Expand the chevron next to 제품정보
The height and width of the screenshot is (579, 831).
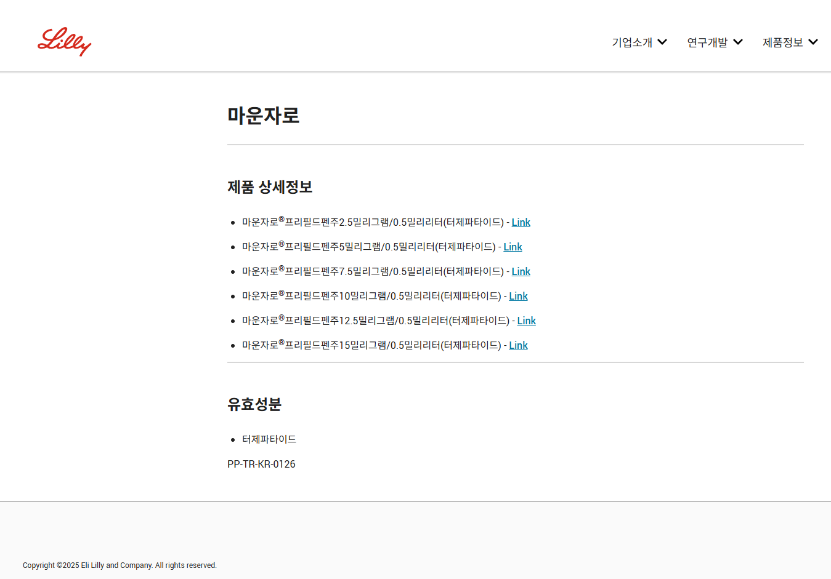(x=813, y=42)
